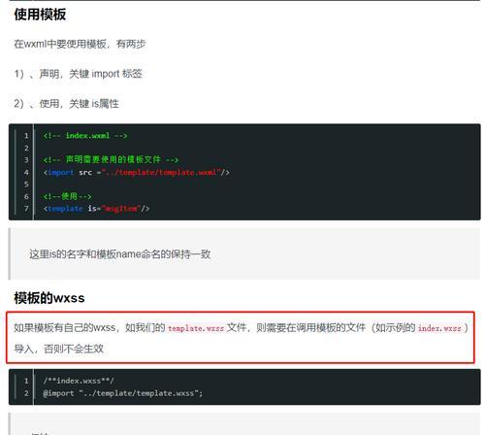Click the heading 使用模板

[40, 15]
